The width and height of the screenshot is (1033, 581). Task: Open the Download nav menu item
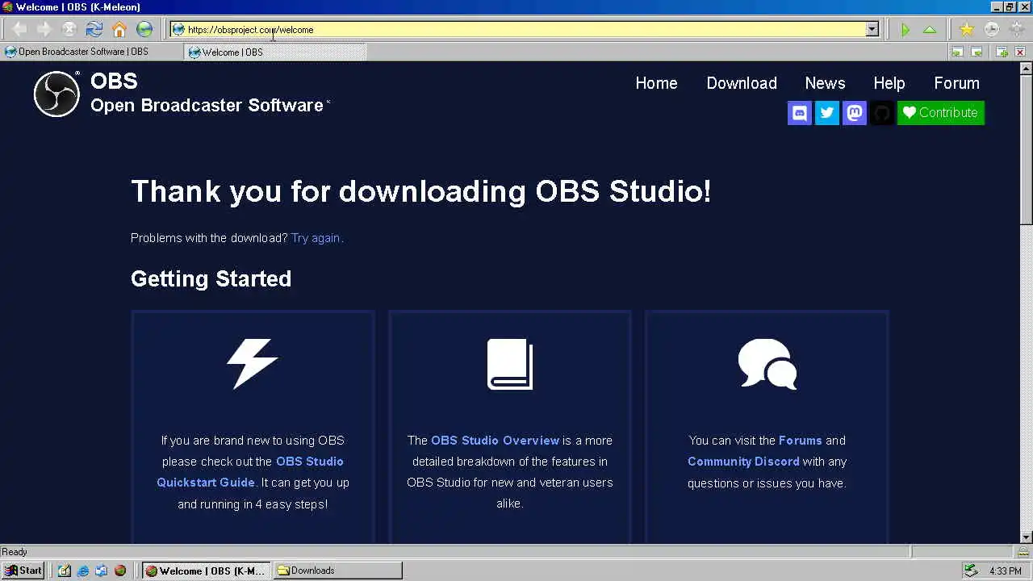tap(742, 83)
